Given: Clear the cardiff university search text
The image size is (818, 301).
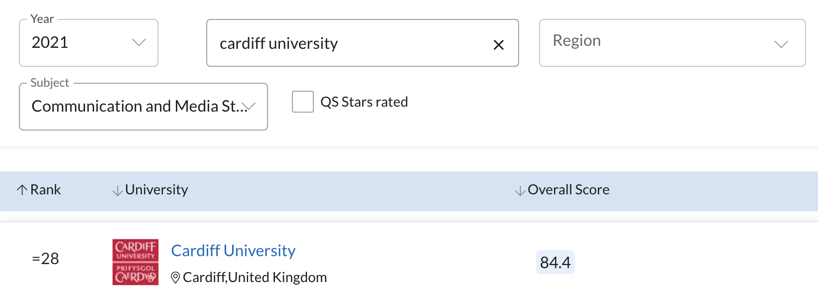Looking at the screenshot, I should point(498,45).
